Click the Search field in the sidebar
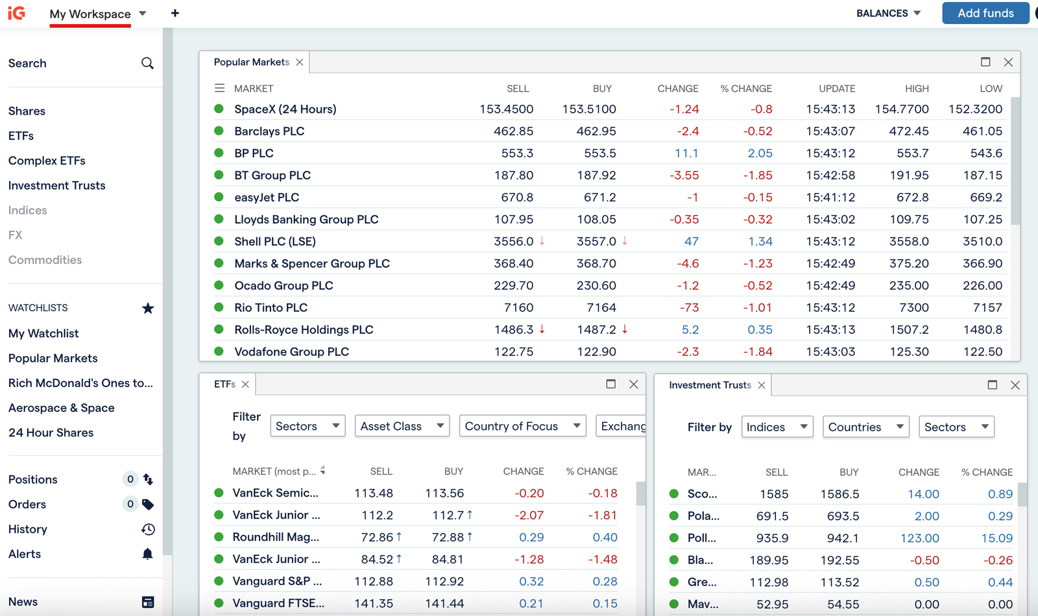The width and height of the screenshot is (1038, 616). 81,63
